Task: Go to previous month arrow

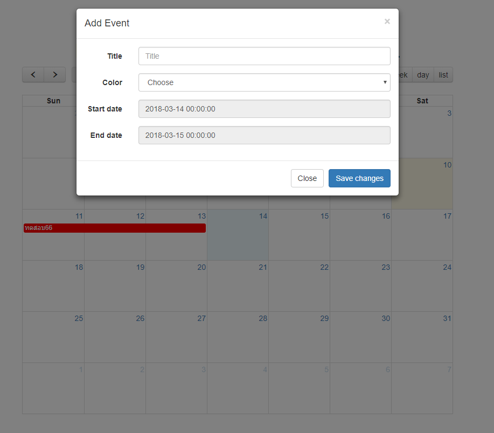Action: pyautogui.click(x=33, y=75)
